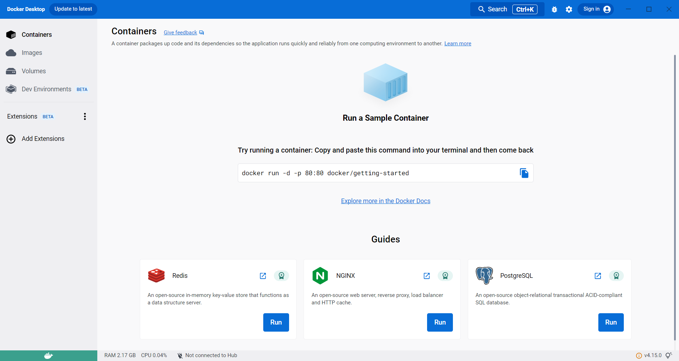Open the Extensions three-dot options menu
Viewport: 679px width, 361px height.
click(85, 116)
